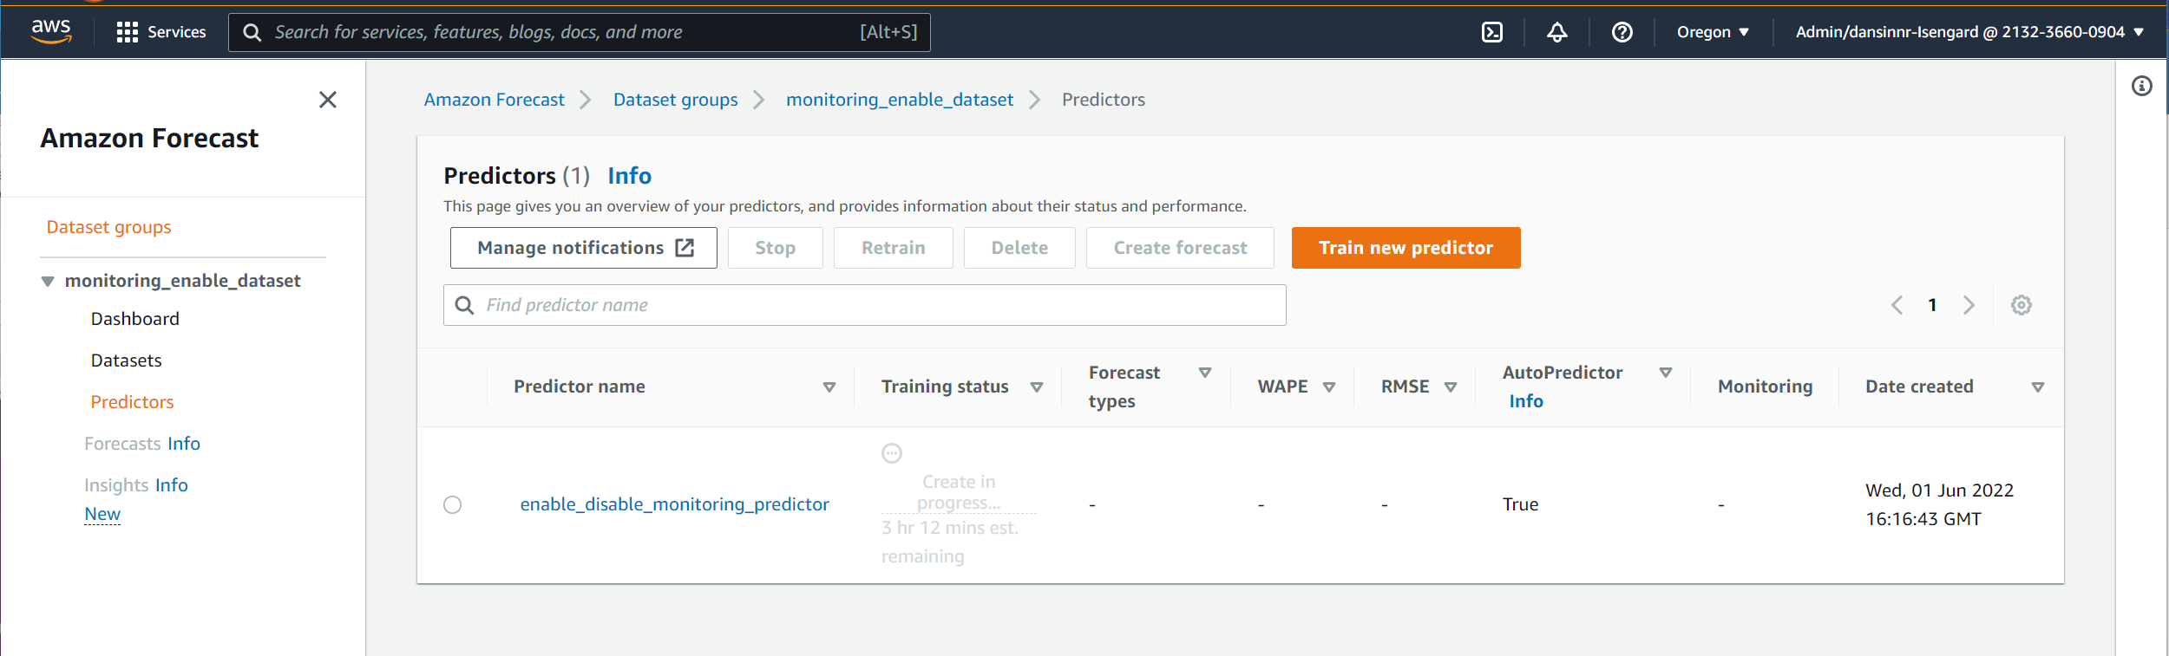Screen dimensions: 2169x656
Task: Open the Admin account dropdown menu
Action: [x=1970, y=32]
